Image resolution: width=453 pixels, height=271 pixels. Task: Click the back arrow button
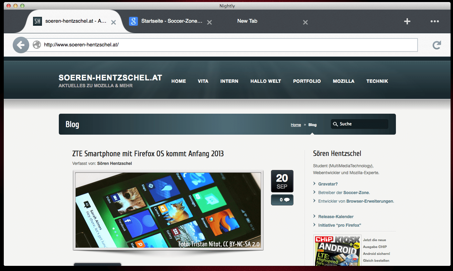click(21, 45)
